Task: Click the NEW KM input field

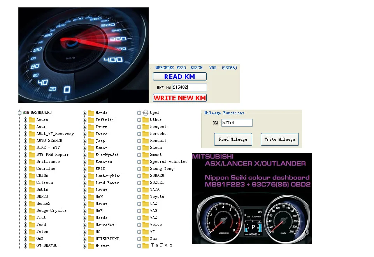Action: pos(190,87)
